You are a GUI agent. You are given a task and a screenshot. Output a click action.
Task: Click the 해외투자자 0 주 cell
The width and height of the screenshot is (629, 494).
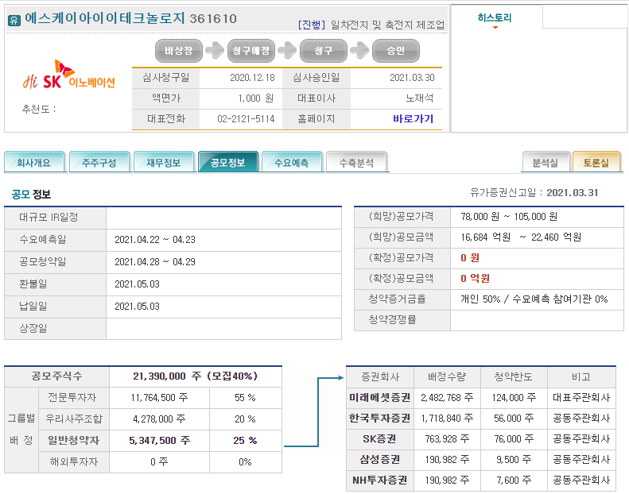click(x=159, y=462)
